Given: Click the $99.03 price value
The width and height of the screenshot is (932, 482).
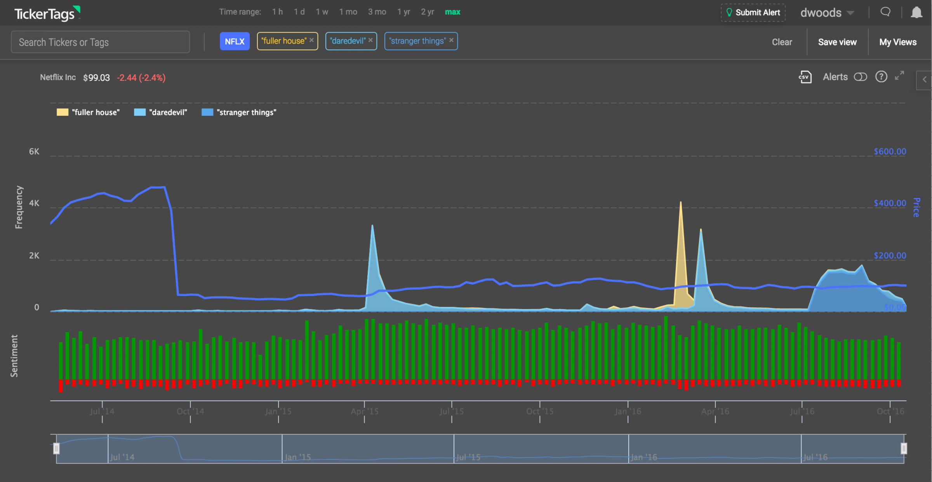Looking at the screenshot, I should [x=96, y=78].
